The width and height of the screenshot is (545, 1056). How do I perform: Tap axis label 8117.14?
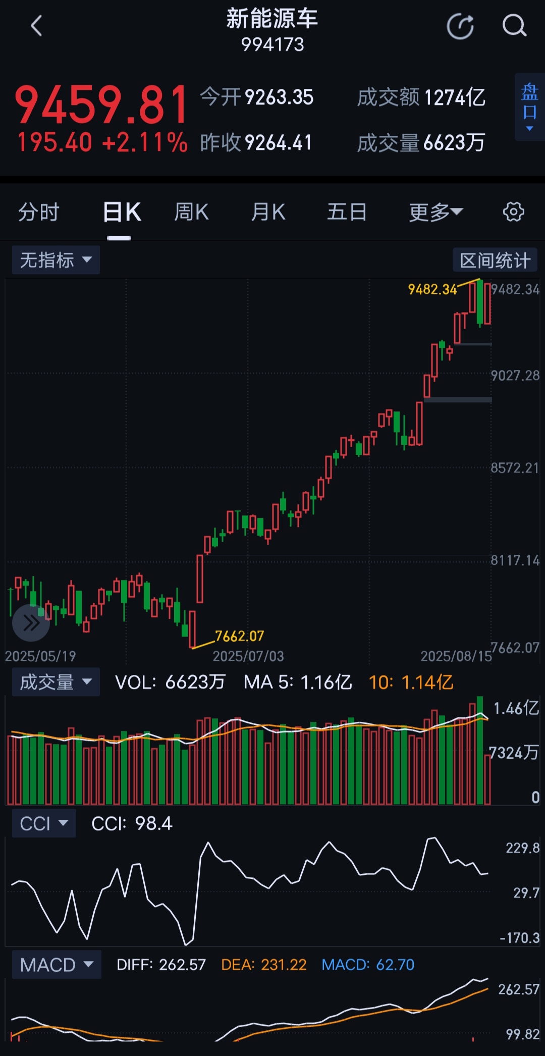pos(515,560)
